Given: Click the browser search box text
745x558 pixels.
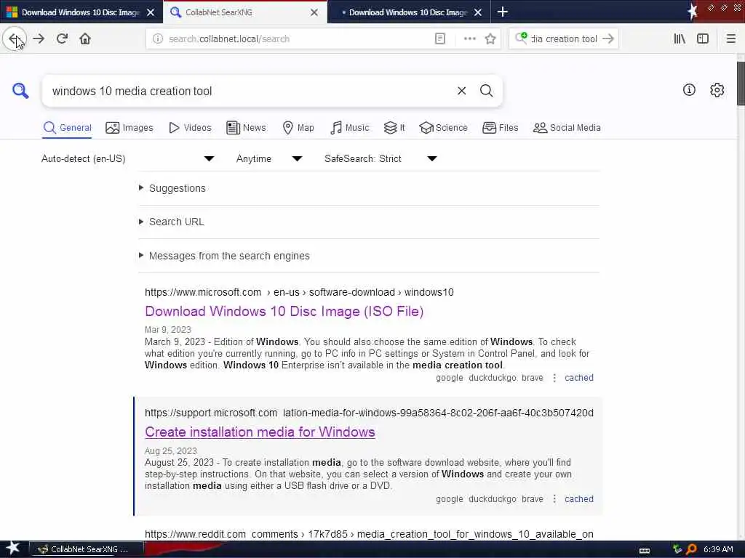Looking at the screenshot, I should [564, 39].
